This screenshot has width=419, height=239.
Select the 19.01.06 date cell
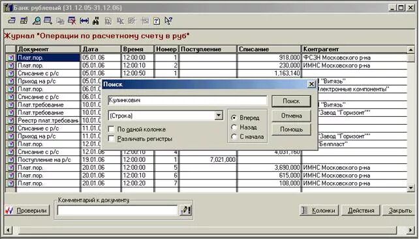point(101,160)
